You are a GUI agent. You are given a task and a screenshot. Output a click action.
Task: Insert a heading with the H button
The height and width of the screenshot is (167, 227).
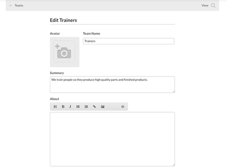tap(55, 107)
